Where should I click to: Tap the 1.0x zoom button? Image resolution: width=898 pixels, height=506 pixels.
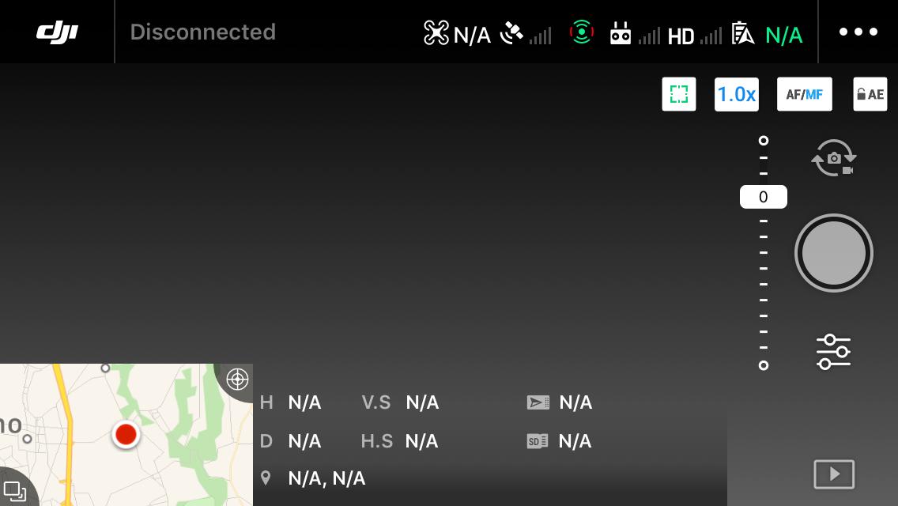(736, 94)
